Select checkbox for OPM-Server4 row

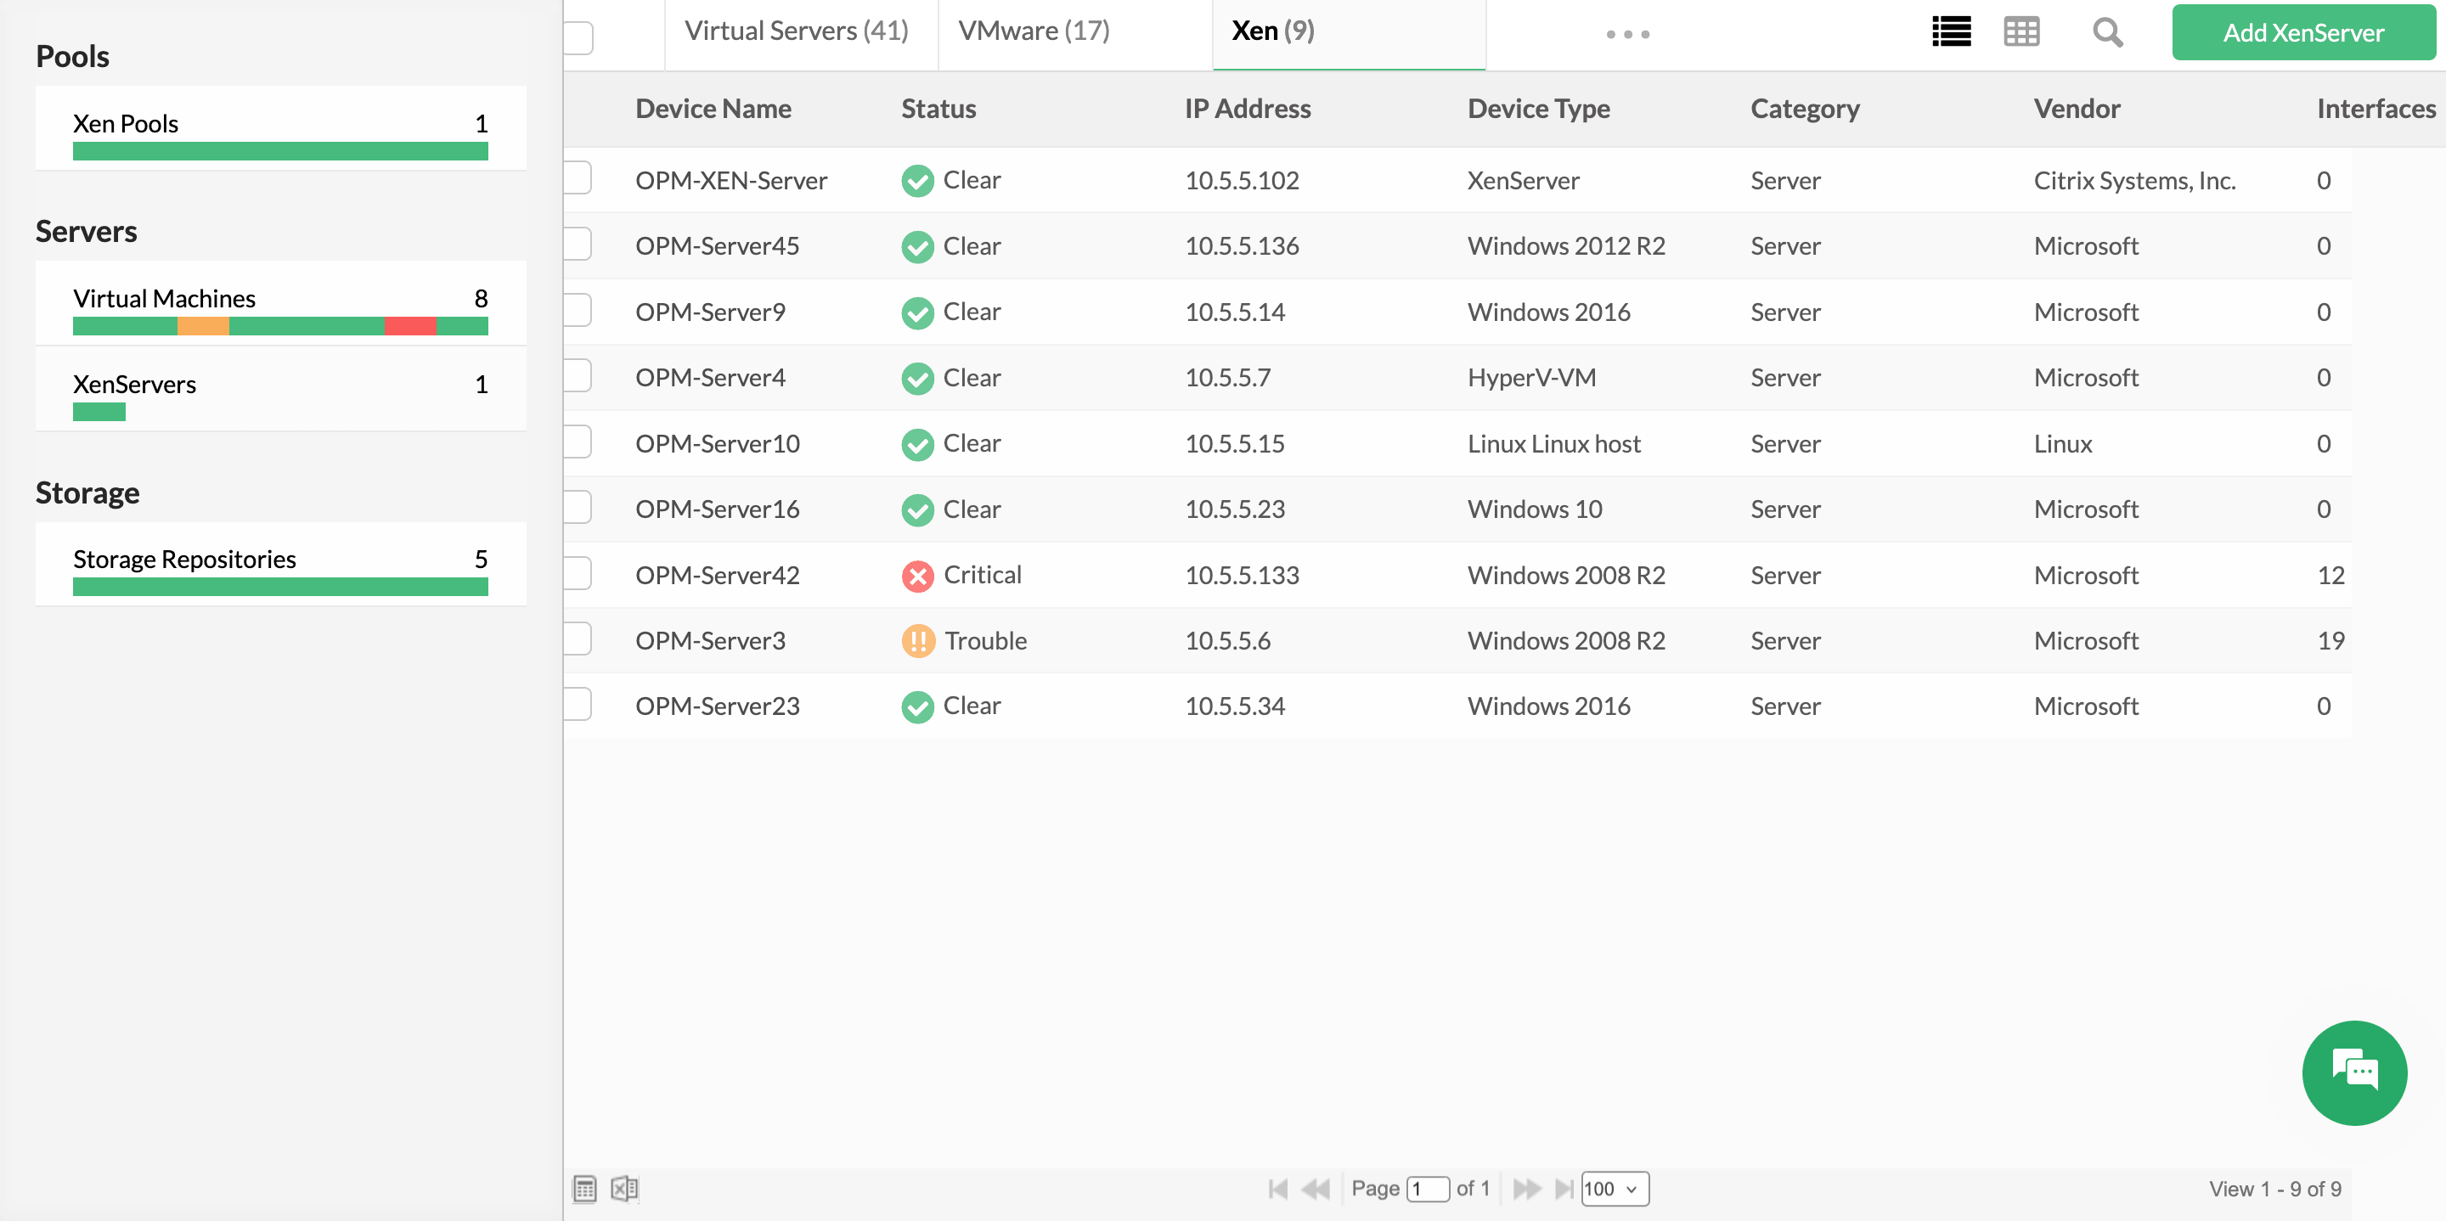click(x=577, y=376)
